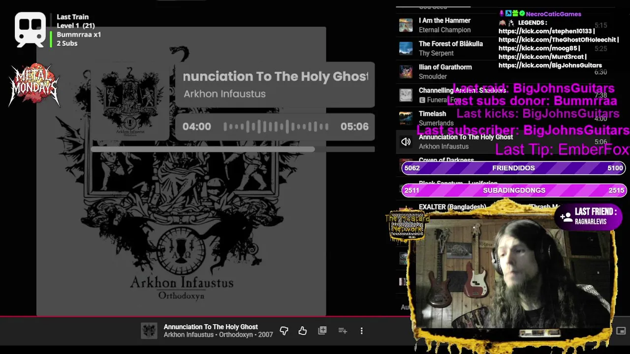This screenshot has width=630, height=354.
Task: Click the overlay widget progress bar
Action: [x=233, y=149]
